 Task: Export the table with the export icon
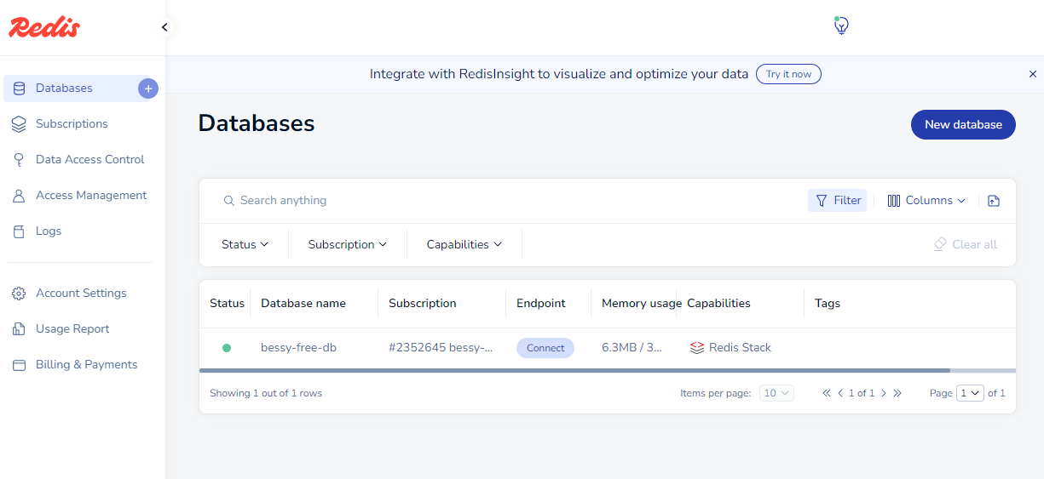click(993, 201)
